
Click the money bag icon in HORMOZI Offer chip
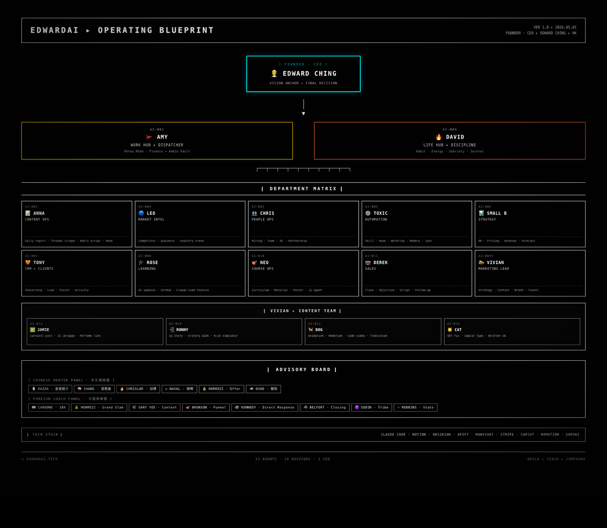(204, 389)
